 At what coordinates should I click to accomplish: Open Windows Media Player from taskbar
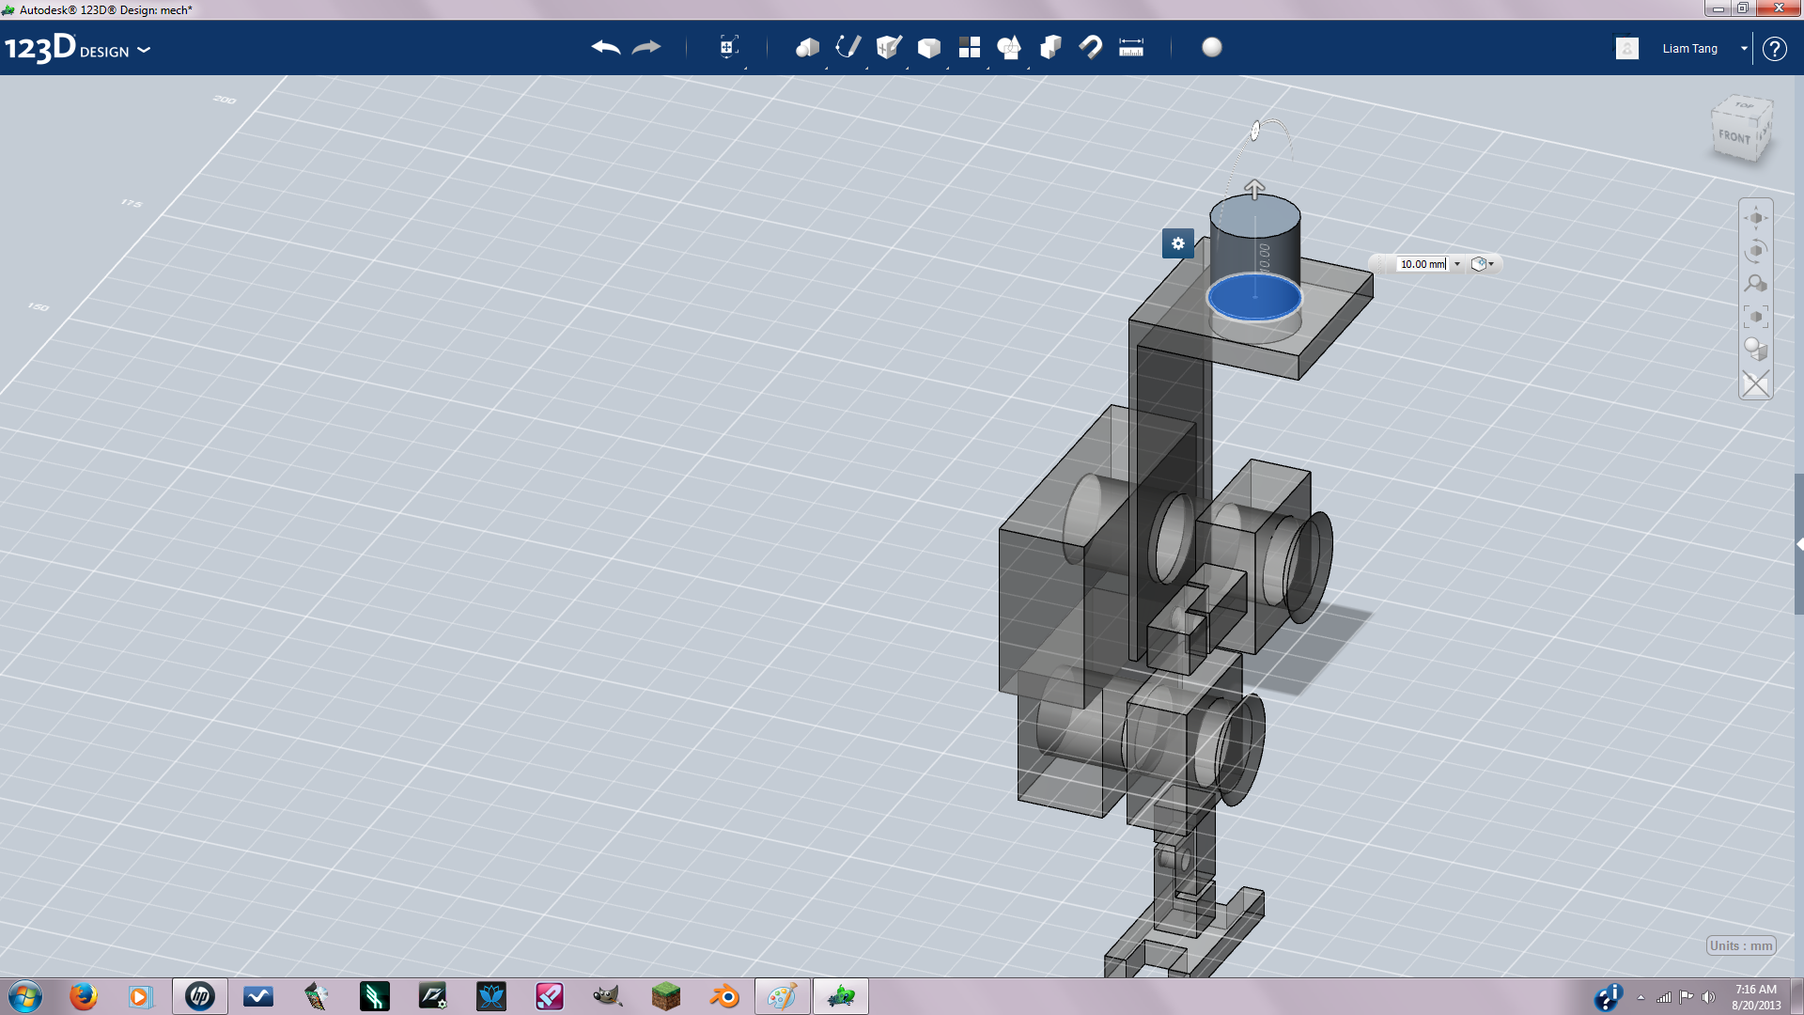pyautogui.click(x=141, y=996)
